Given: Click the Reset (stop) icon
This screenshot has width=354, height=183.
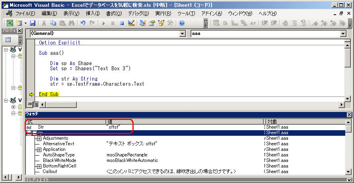Looking at the screenshot, I should 122,23.
